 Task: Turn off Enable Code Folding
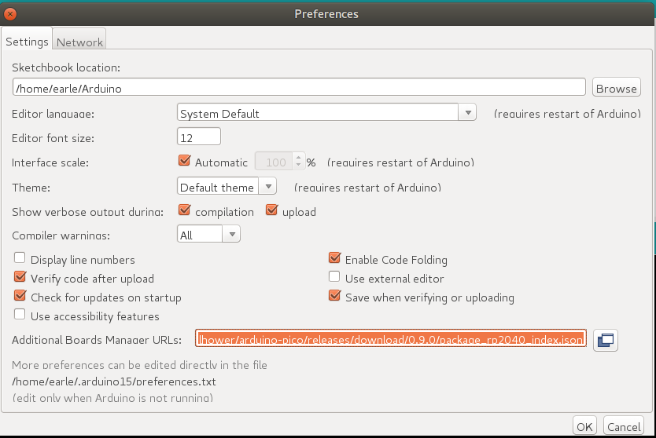click(x=334, y=259)
